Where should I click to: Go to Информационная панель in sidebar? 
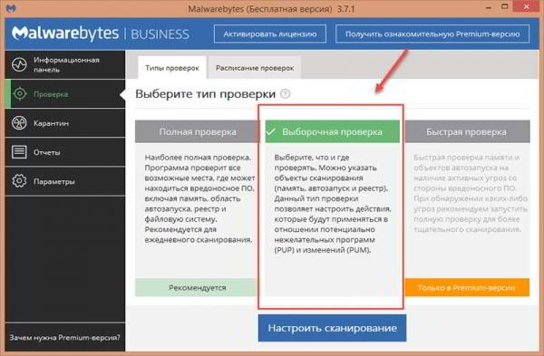point(65,64)
